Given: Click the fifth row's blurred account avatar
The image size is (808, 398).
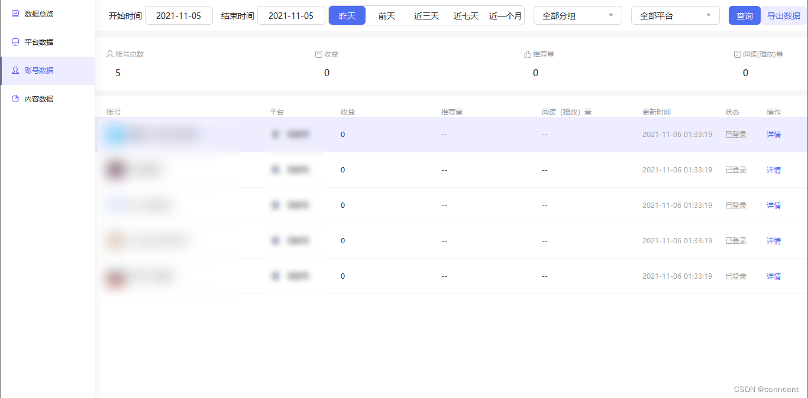Looking at the screenshot, I should tap(116, 276).
